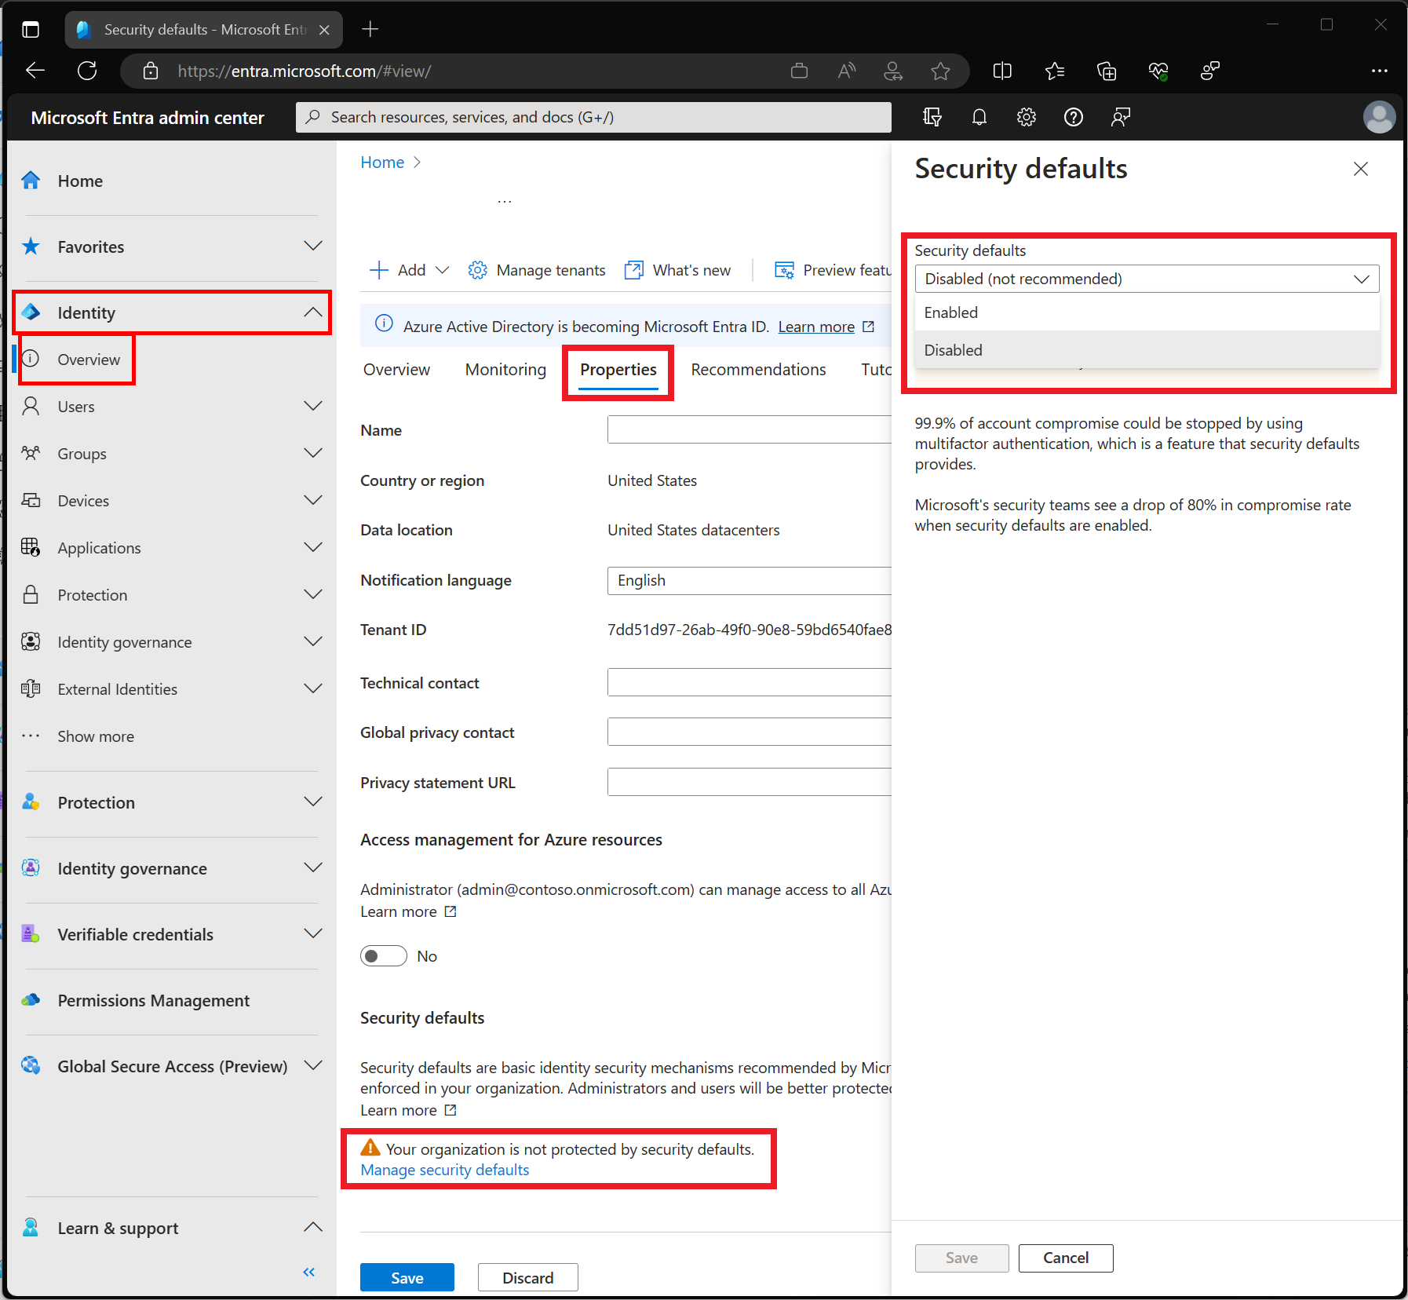
Task: Click the Global Secure Access globe icon
Action: [31, 1065]
